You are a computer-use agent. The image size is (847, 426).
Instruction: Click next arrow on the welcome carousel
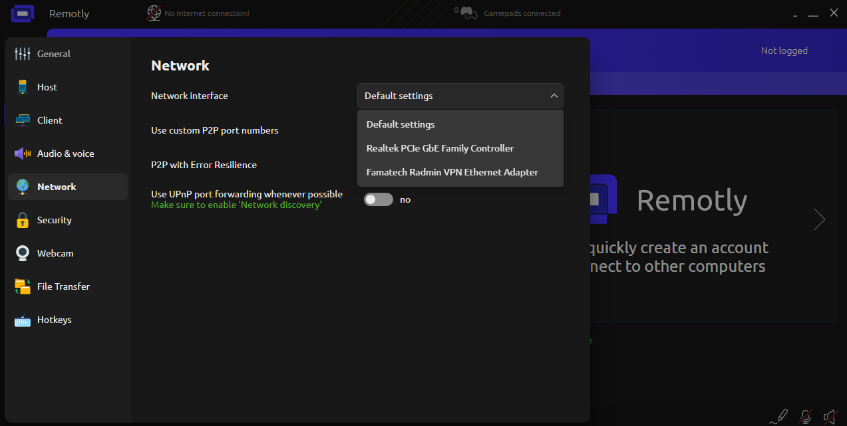coord(820,219)
